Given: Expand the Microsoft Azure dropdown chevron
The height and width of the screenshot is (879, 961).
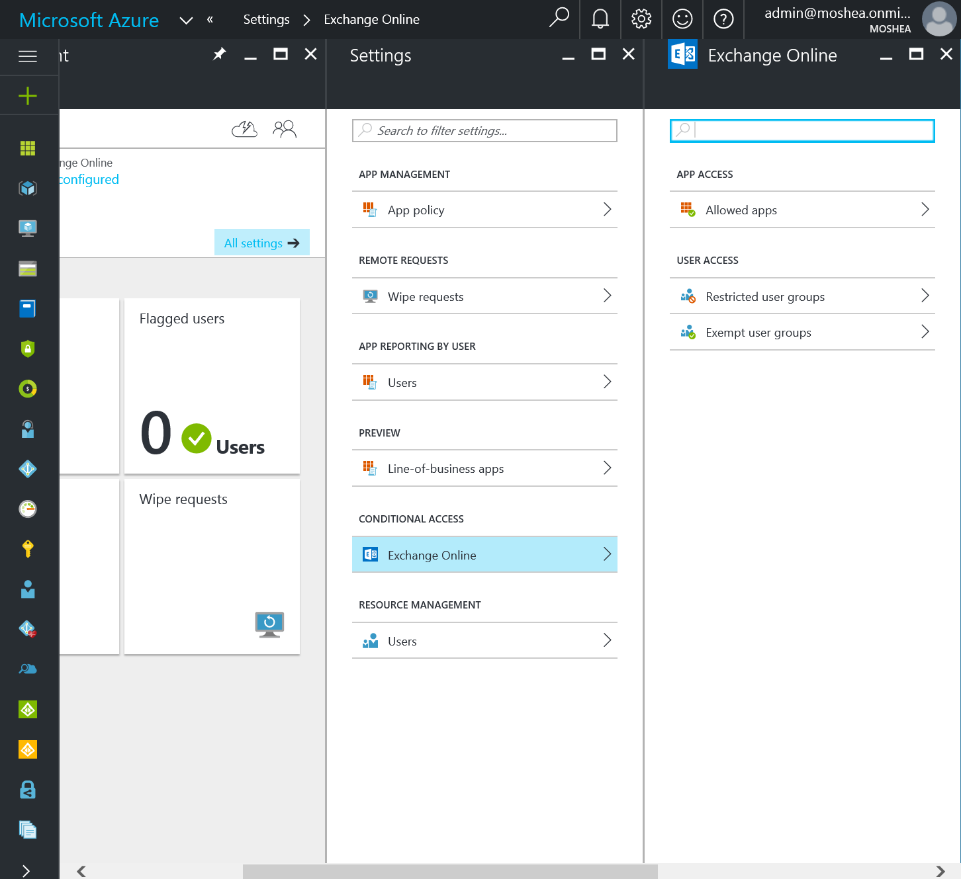Looking at the screenshot, I should pyautogui.click(x=186, y=21).
